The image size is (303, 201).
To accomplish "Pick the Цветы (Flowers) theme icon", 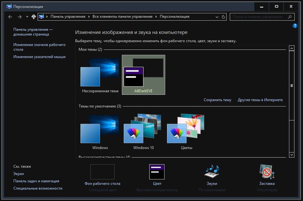I will coord(186,129).
